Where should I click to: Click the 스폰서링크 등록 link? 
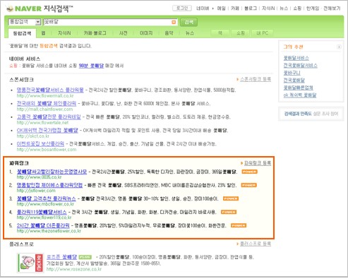pyautogui.click(x=256, y=79)
